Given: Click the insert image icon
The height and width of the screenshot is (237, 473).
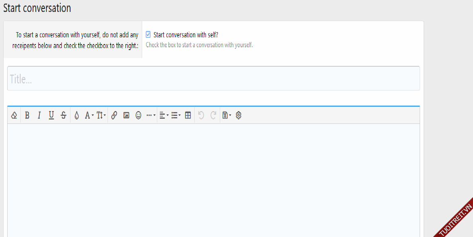Looking at the screenshot, I should [126, 116].
